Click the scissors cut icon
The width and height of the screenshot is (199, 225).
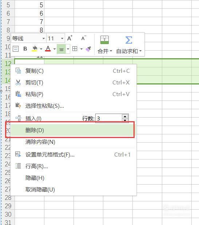(18, 83)
